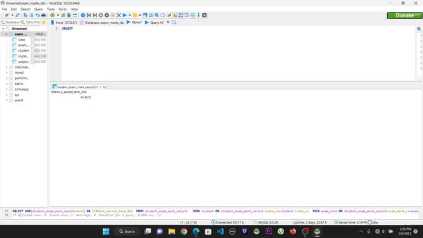Viewport: 423px width, 238px height.
Task: Expand the mysql database node
Action: (7, 73)
